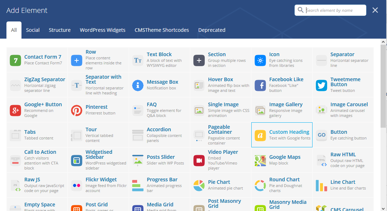Click 'Text with Google fonts' description
This screenshot has width=387, height=211.
(x=290, y=138)
